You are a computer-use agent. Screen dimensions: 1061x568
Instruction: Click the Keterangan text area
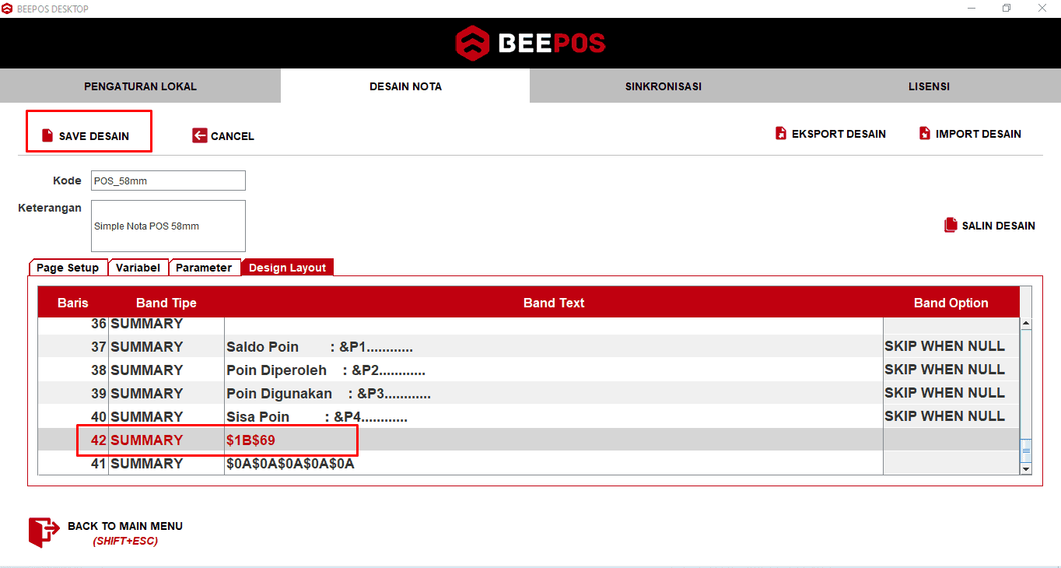pos(168,226)
